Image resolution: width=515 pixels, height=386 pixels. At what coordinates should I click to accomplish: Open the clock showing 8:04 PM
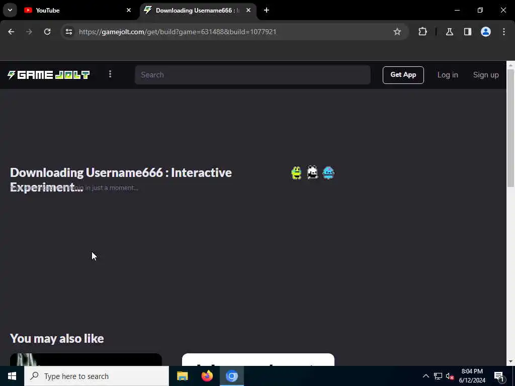click(472, 376)
